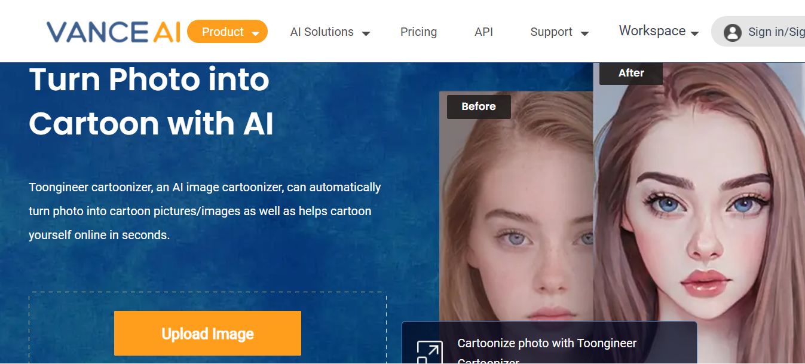Screen dimensions: 805x364
Task: Open the Product dropdown menu
Action: pyautogui.click(x=227, y=32)
